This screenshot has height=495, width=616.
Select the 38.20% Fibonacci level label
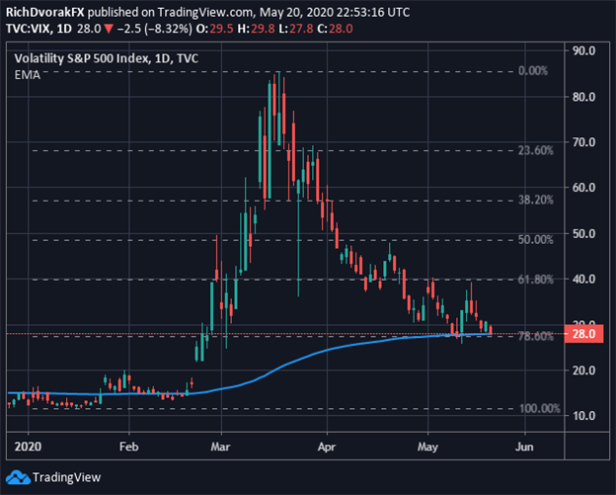[535, 200]
